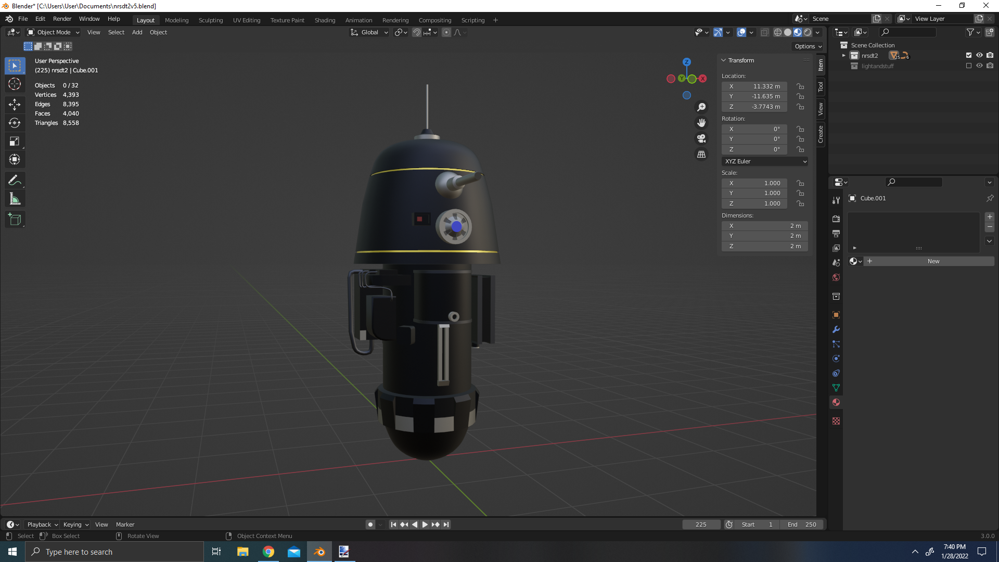Choose the Move tool

15,105
